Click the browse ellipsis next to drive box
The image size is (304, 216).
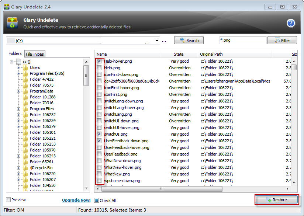[164, 41]
